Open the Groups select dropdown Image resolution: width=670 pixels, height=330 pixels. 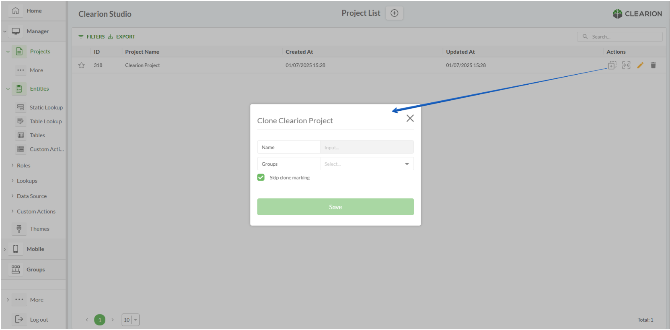pos(366,164)
